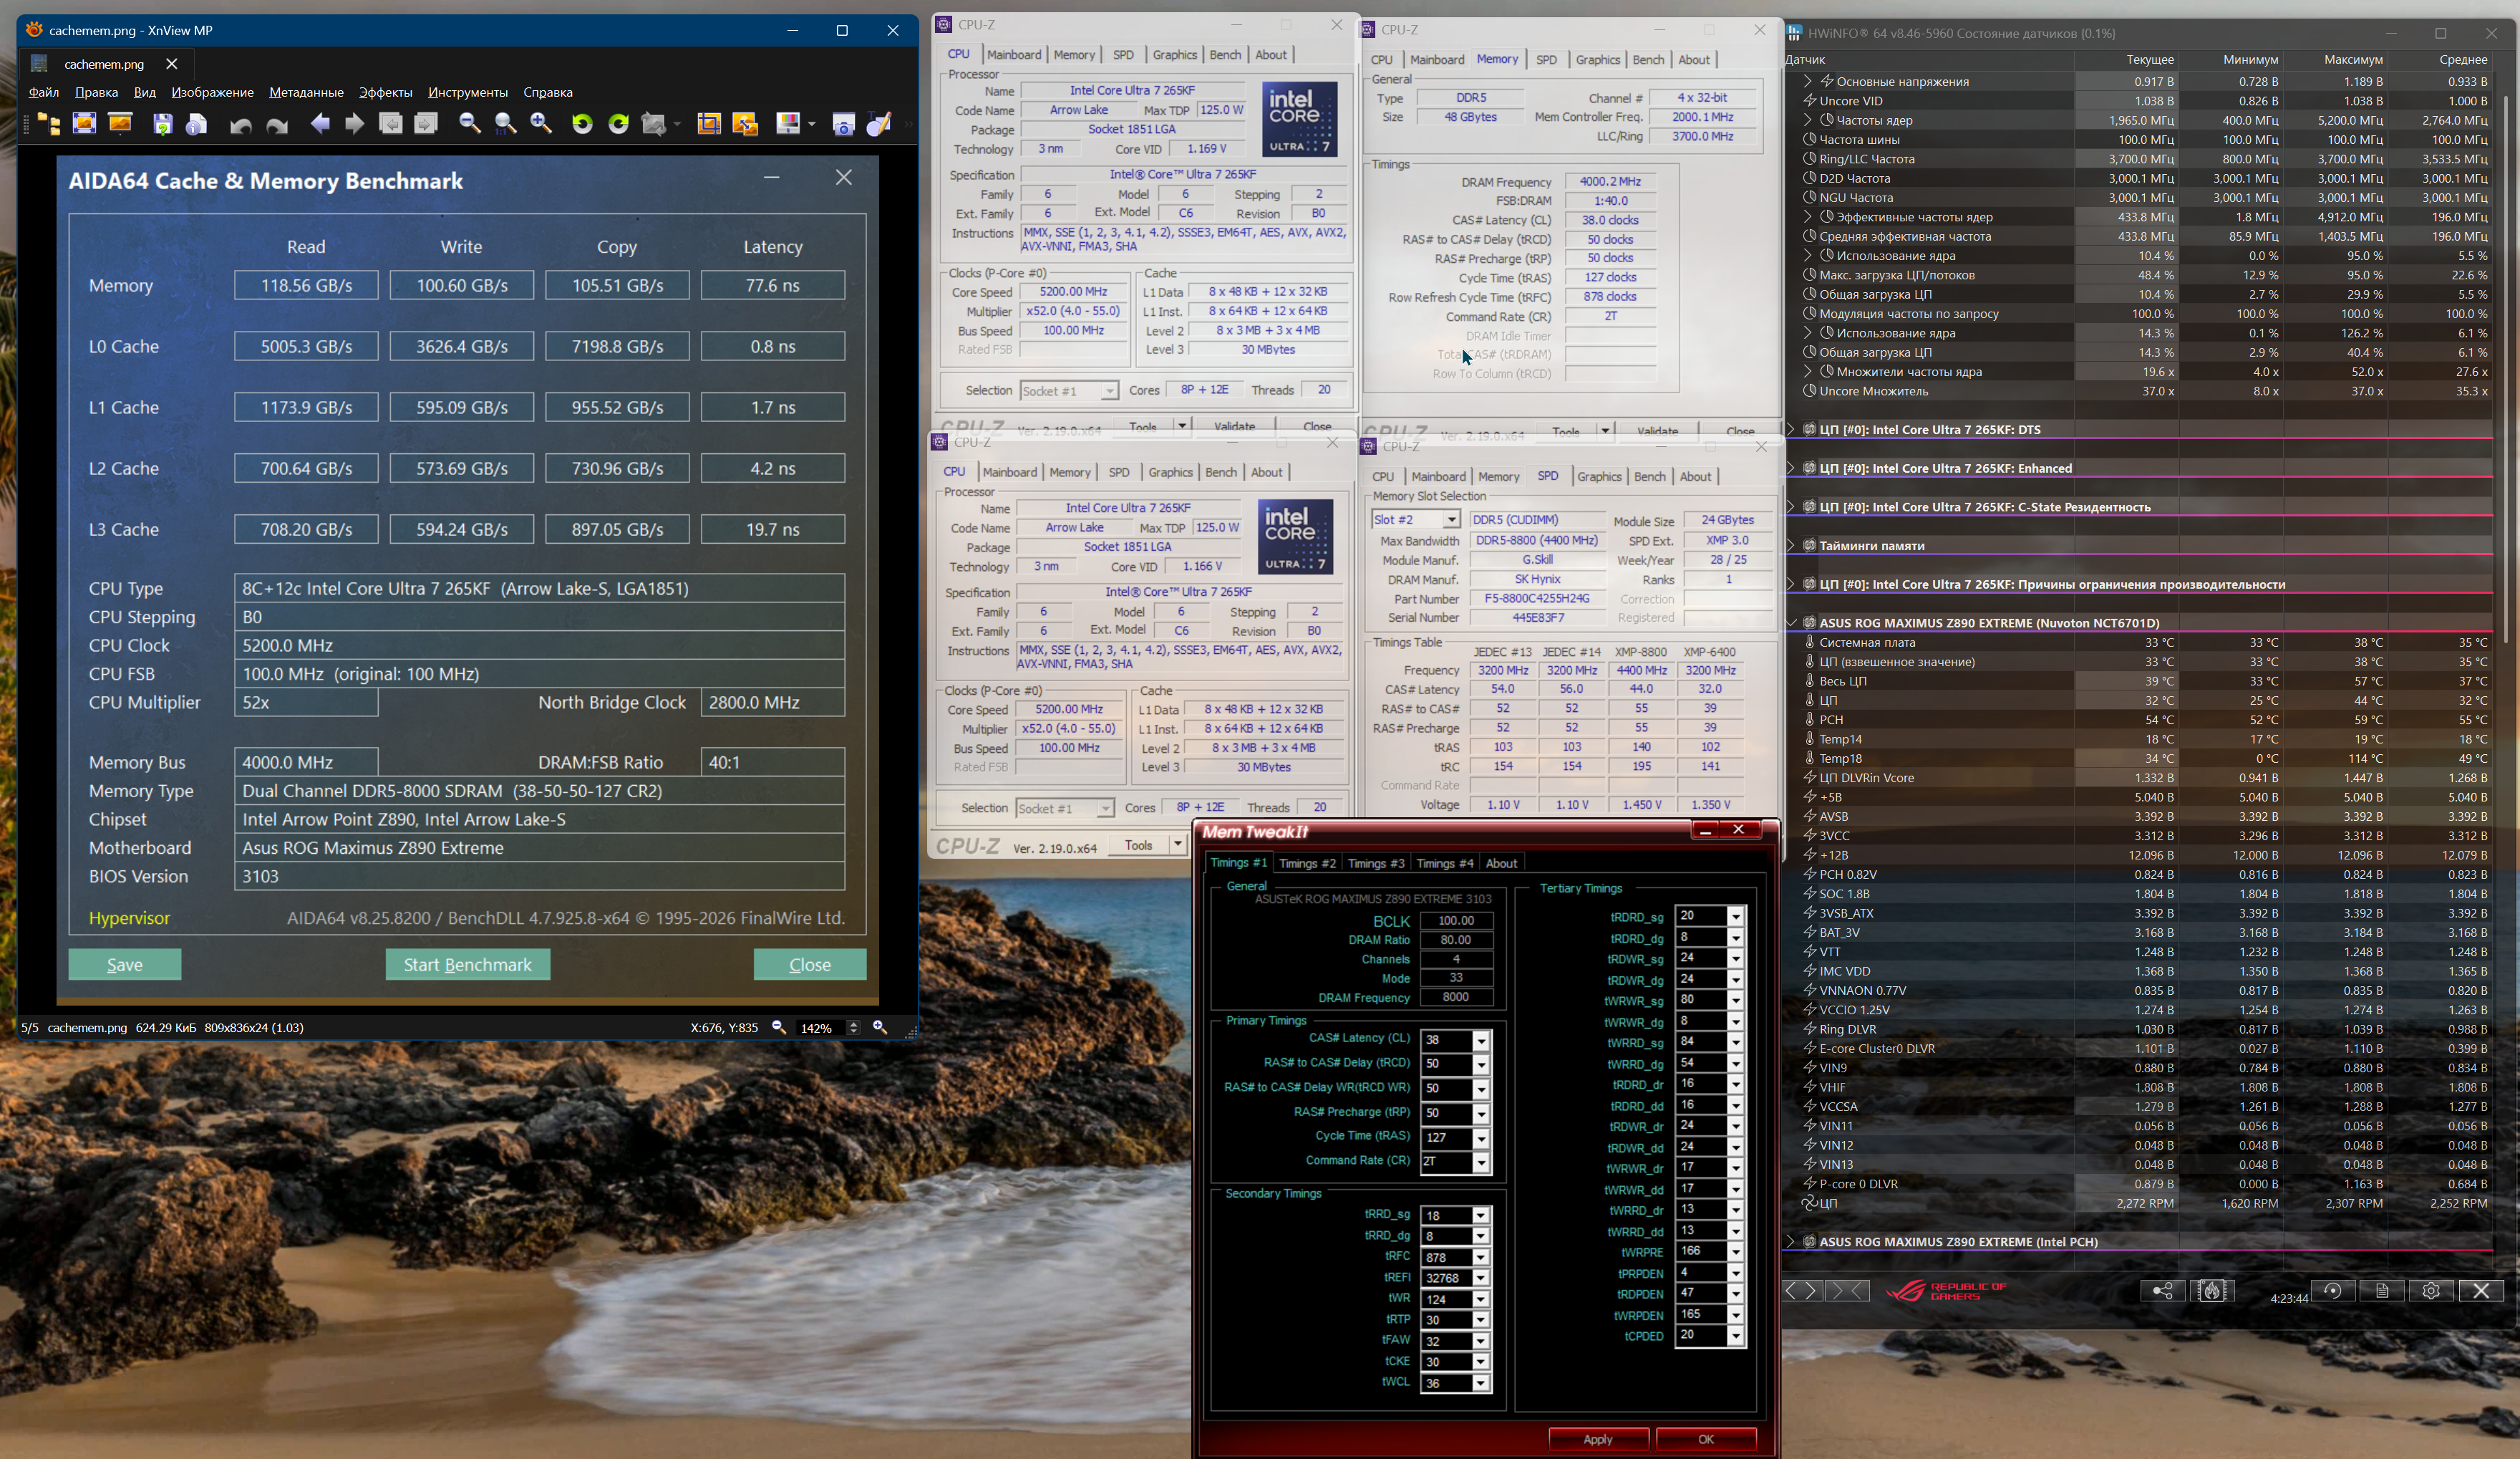The height and width of the screenshot is (1459, 2520).
Task: Open the XnView crop tool icon
Action: click(709, 123)
